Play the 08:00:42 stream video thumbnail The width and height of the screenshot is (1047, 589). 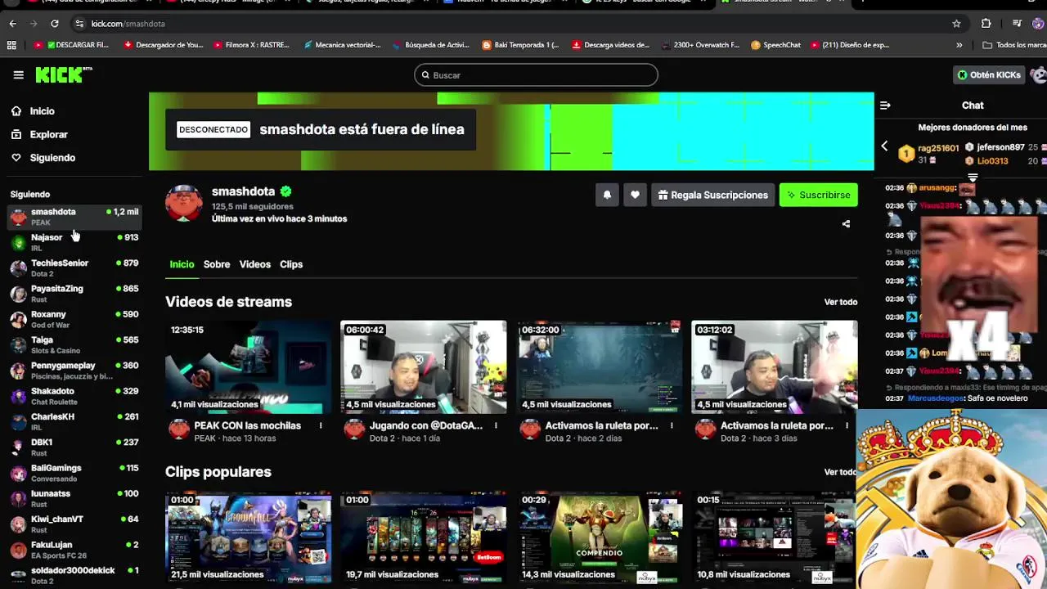point(424,367)
